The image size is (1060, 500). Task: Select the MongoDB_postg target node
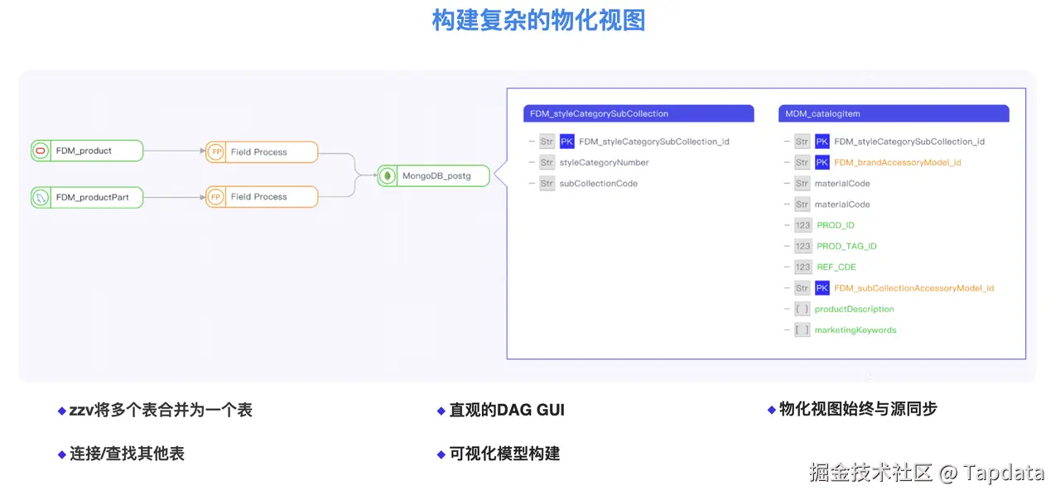click(x=434, y=175)
